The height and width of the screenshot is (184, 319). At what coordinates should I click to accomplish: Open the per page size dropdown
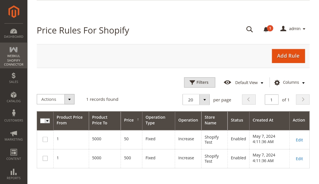click(205, 100)
